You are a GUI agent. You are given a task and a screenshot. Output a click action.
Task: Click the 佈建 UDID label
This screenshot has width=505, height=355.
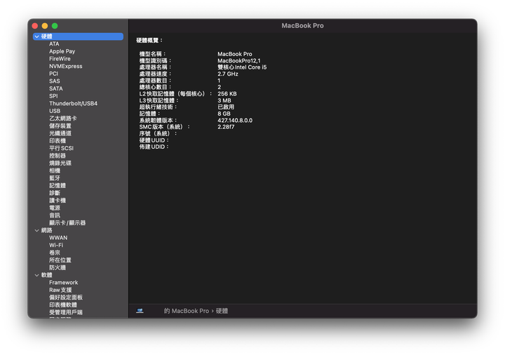tap(154, 147)
